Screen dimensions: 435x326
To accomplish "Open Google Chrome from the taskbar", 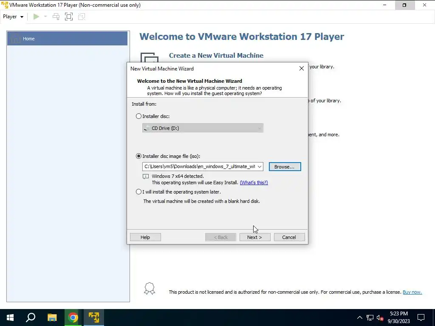I will point(73,318).
